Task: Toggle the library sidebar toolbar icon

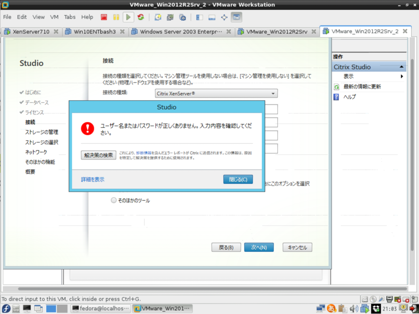Action: click(199, 17)
